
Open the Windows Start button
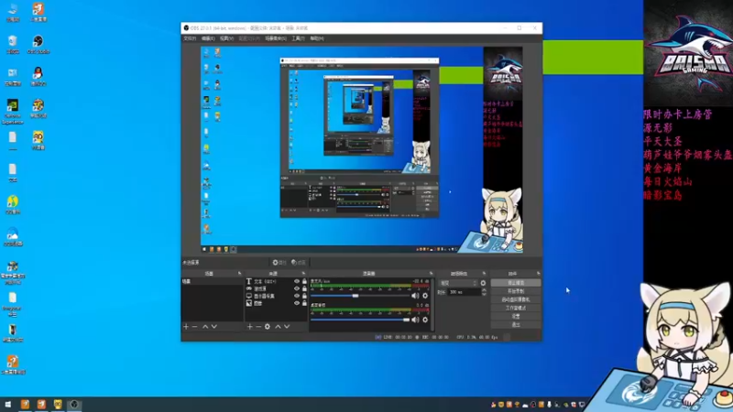point(7,405)
